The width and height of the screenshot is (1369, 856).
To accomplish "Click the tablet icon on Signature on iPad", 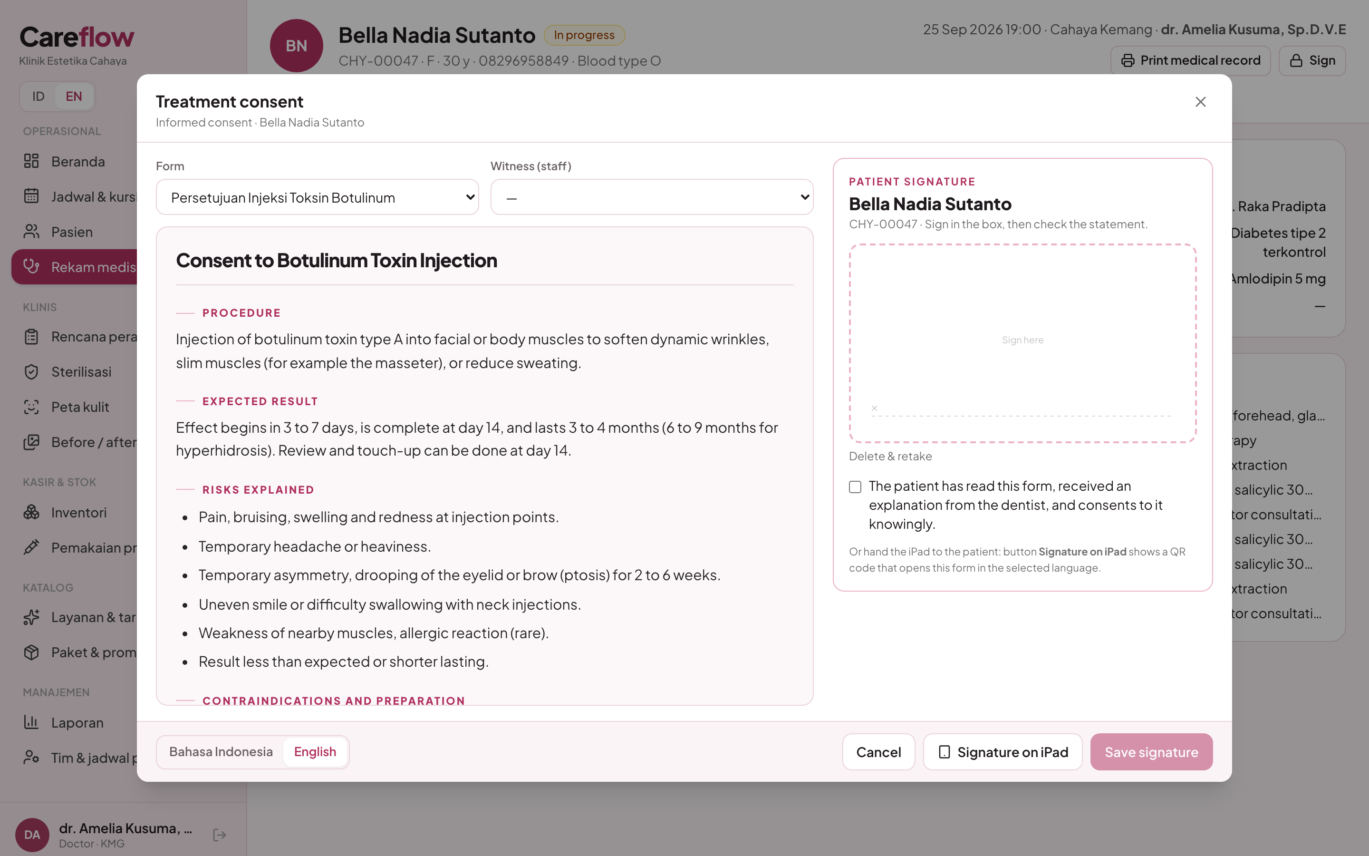I will point(944,752).
